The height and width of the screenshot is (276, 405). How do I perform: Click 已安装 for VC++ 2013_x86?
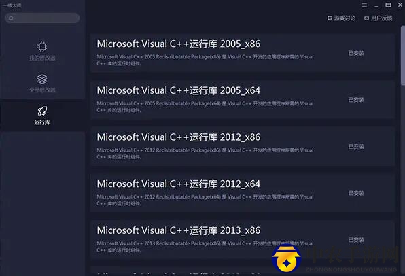(x=356, y=240)
